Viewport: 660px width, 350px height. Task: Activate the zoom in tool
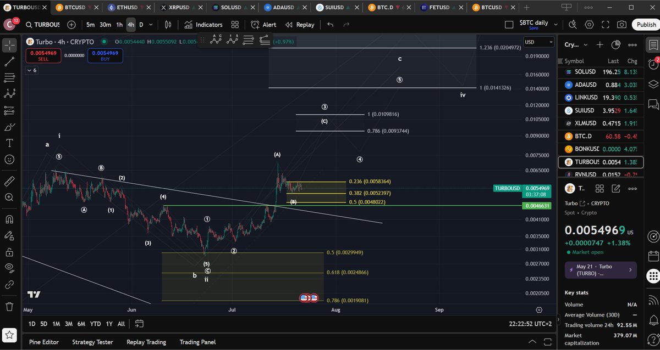[9, 197]
